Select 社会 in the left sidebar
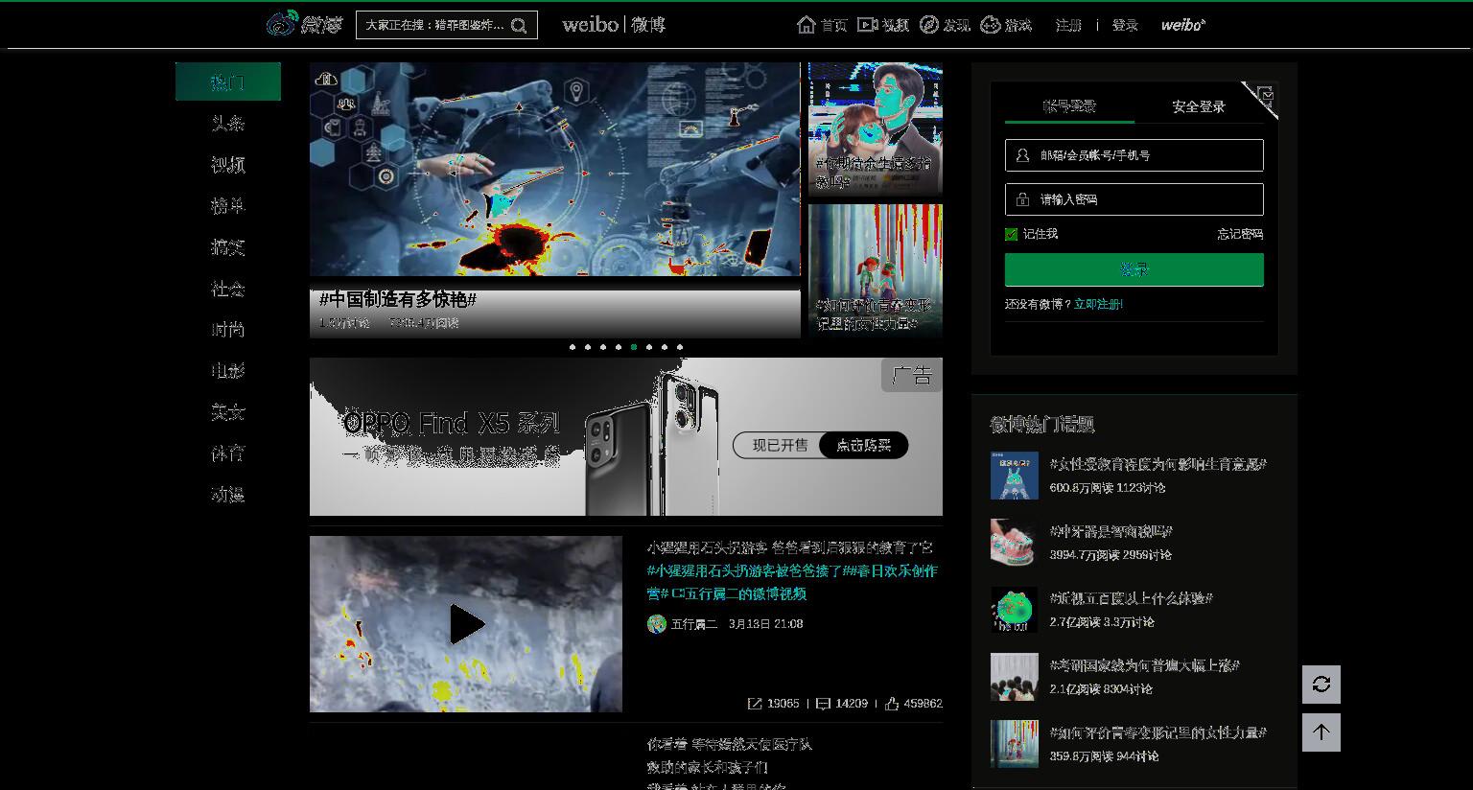The height and width of the screenshot is (790, 1473). click(228, 289)
